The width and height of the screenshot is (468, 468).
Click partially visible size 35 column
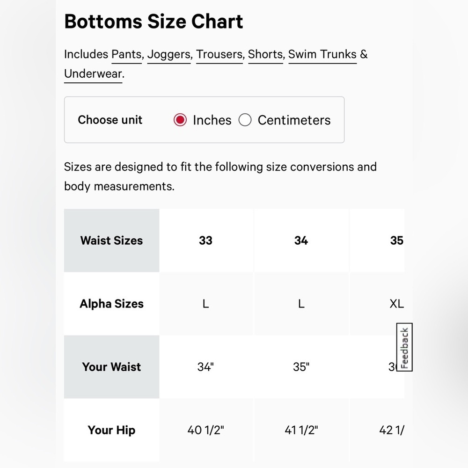pos(377,241)
